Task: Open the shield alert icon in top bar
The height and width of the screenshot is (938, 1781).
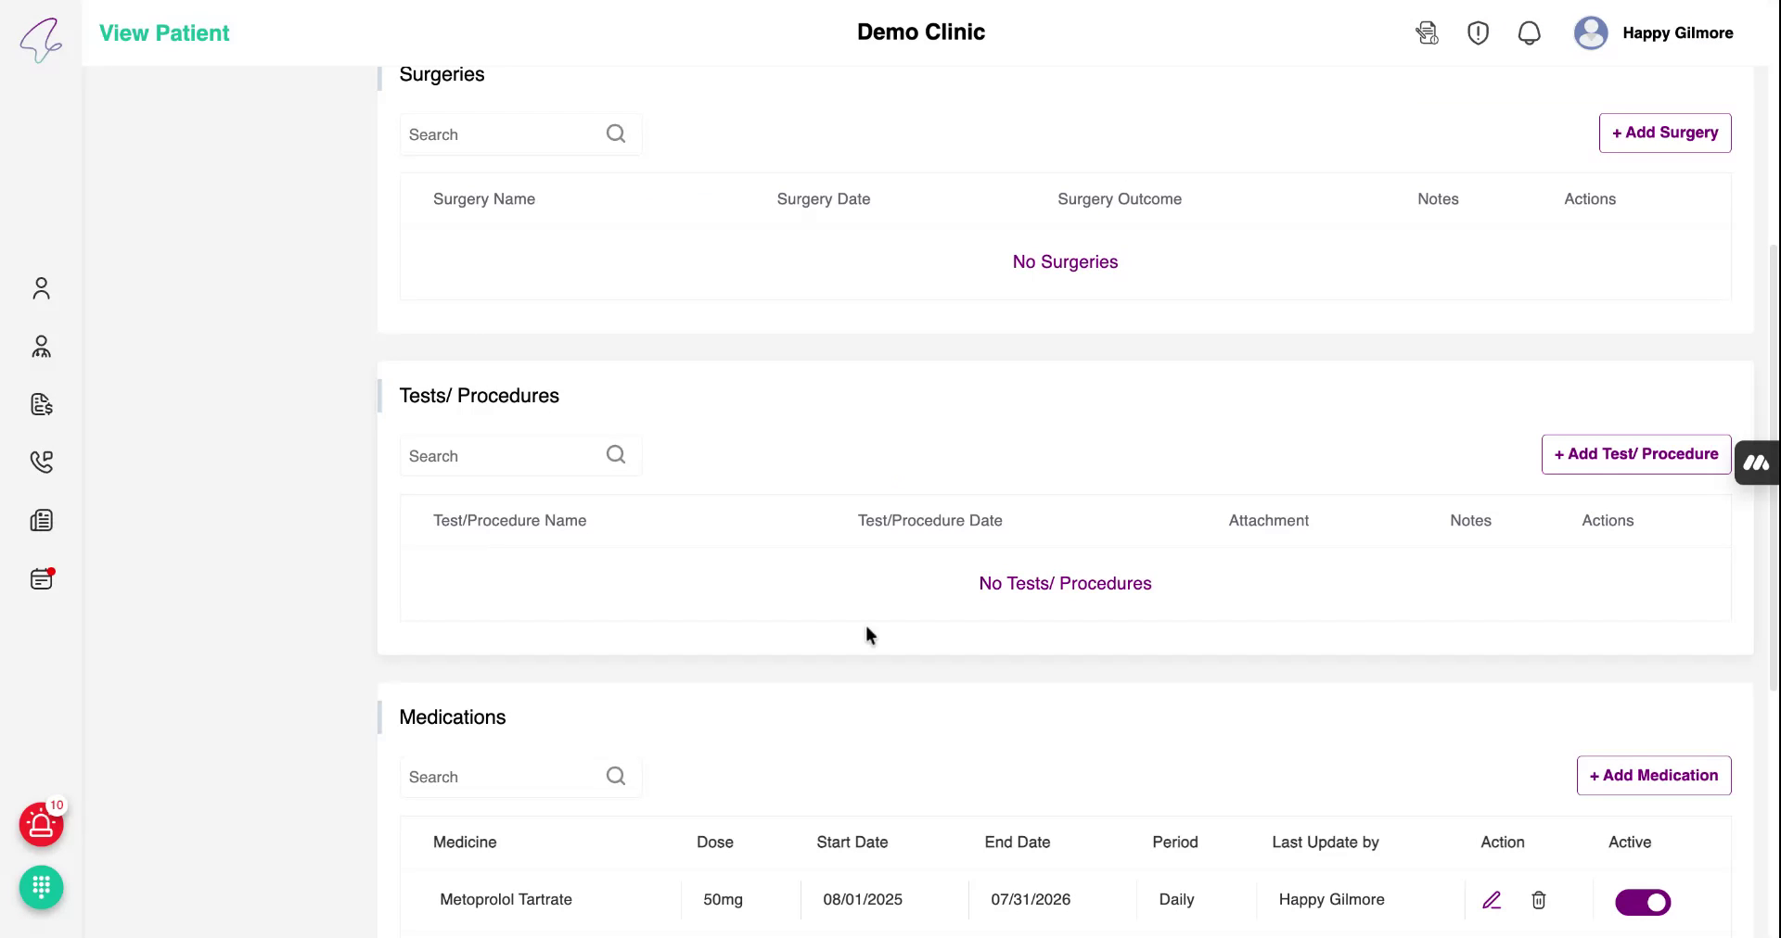Action: coord(1478,32)
